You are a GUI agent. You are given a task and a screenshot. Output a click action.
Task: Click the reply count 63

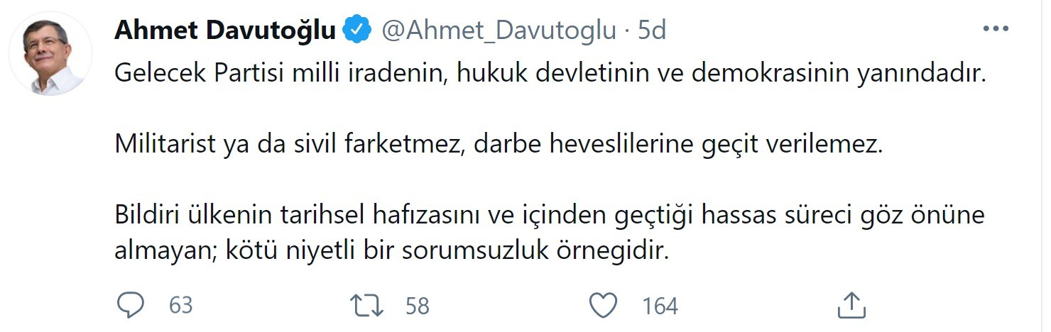pyautogui.click(x=181, y=306)
